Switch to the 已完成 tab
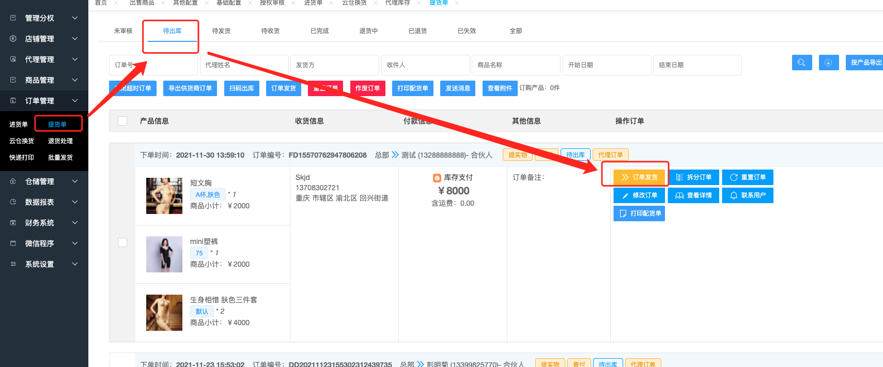This screenshot has height=367, width=883. tap(319, 31)
